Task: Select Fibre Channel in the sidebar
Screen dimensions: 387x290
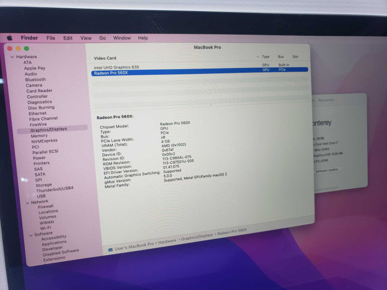Action: tap(43, 118)
